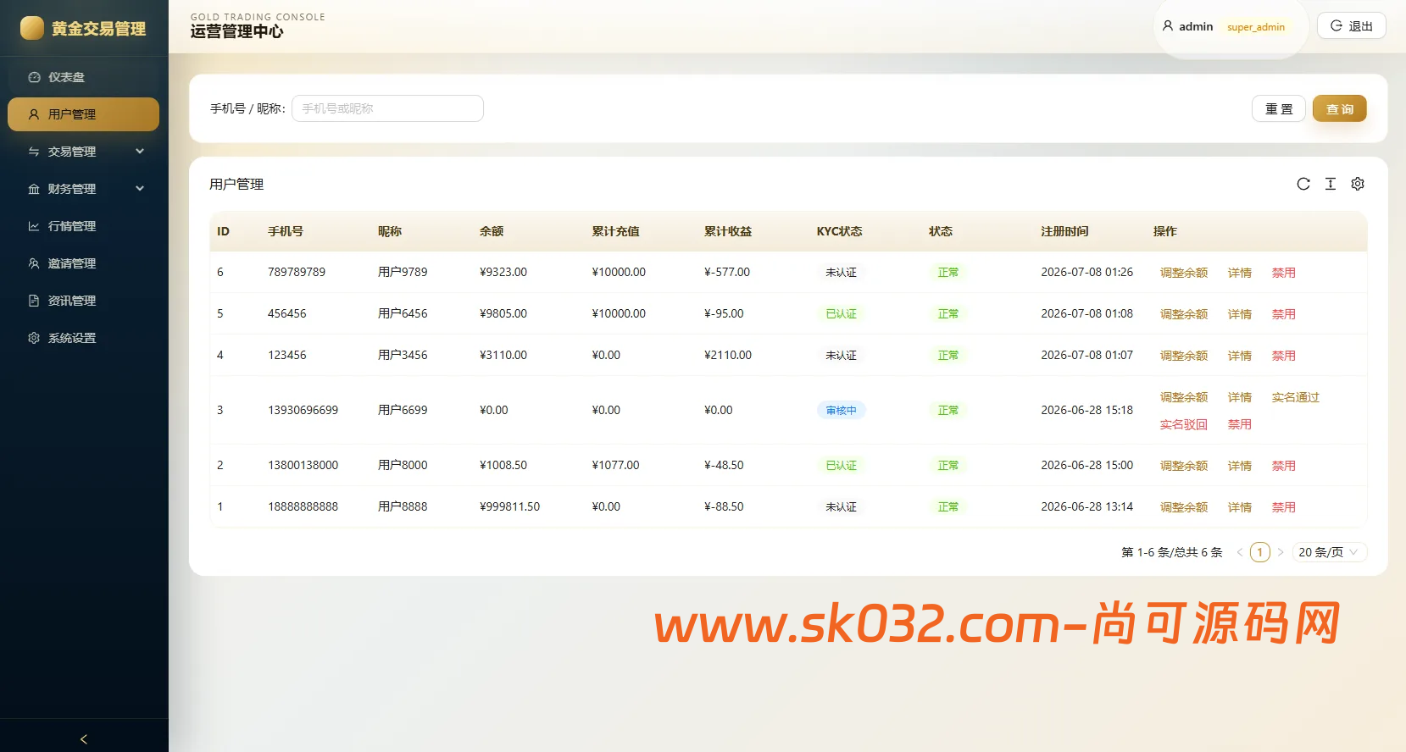The image size is (1406, 752).
Task: Log out with the 退出 button
Action: (1351, 25)
